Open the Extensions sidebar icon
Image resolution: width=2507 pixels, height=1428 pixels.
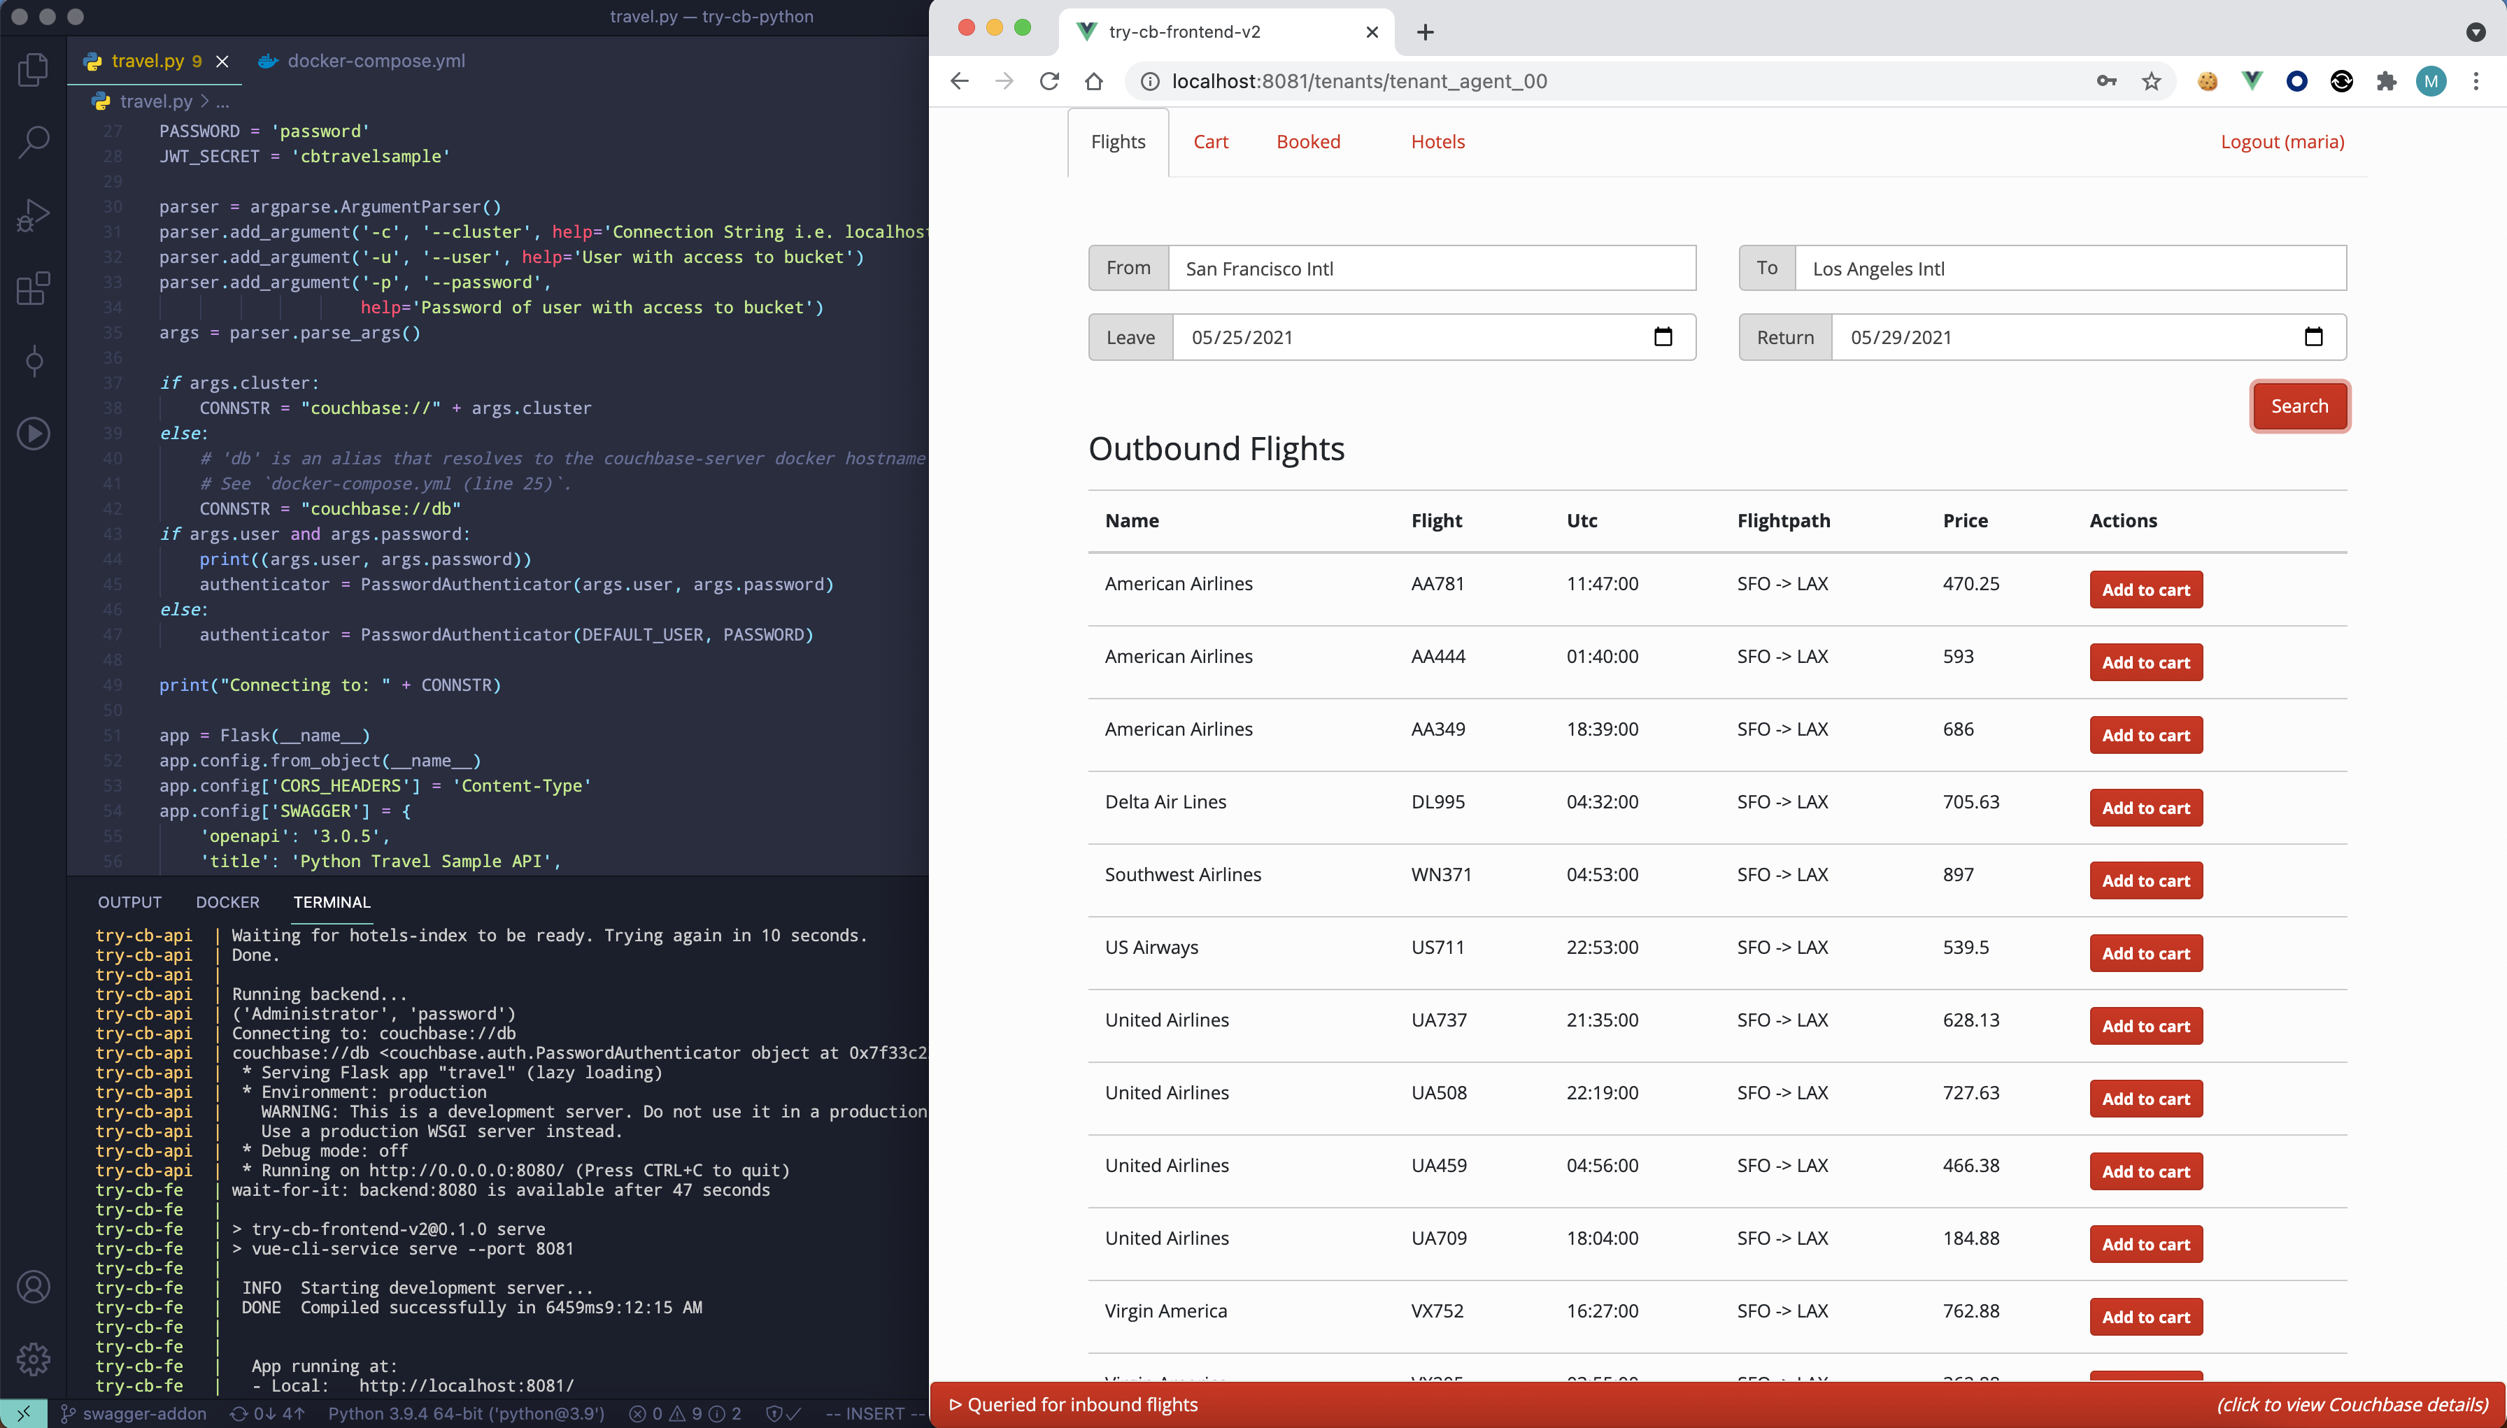(34, 288)
